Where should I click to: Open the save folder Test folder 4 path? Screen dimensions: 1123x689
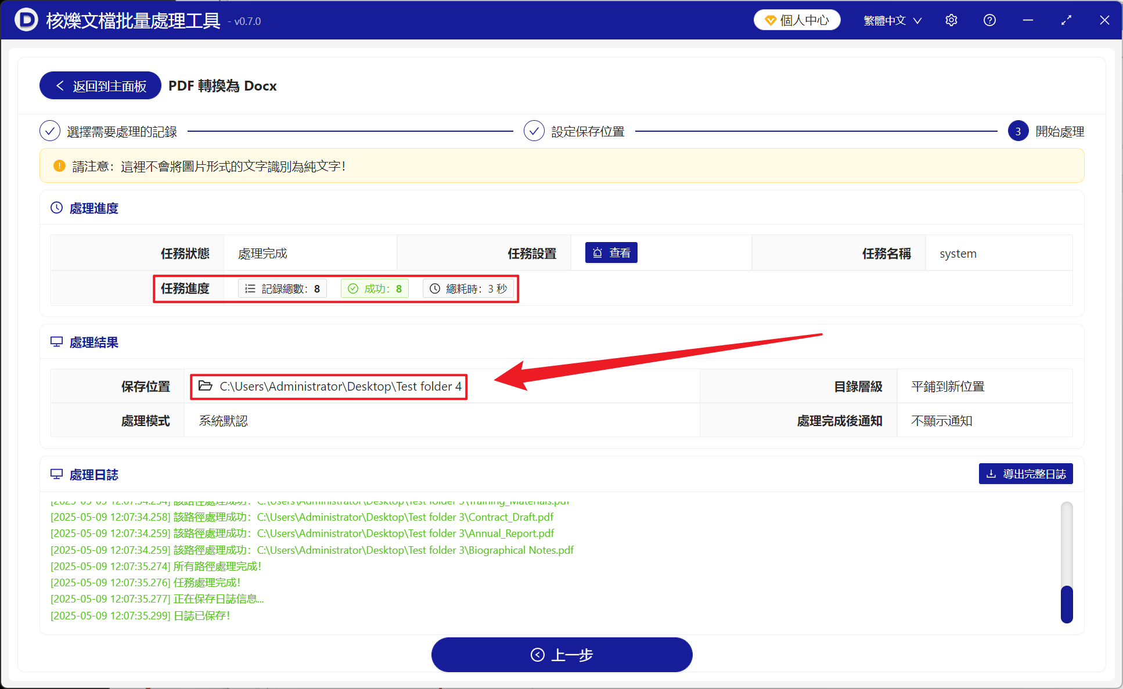pos(340,387)
